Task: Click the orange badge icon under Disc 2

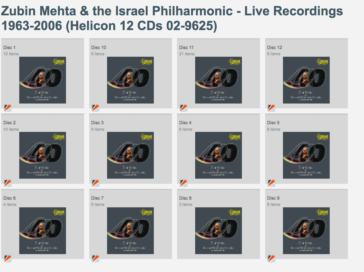Action: tap(8, 183)
